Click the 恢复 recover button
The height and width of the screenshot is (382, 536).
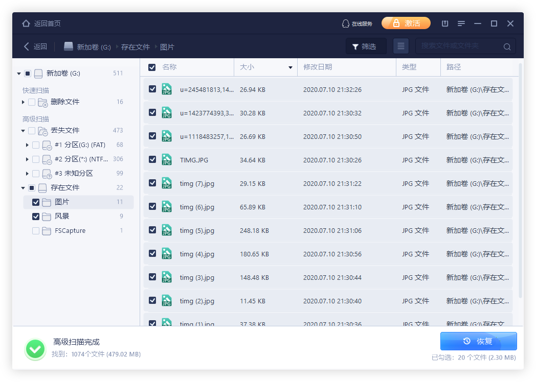(x=478, y=341)
